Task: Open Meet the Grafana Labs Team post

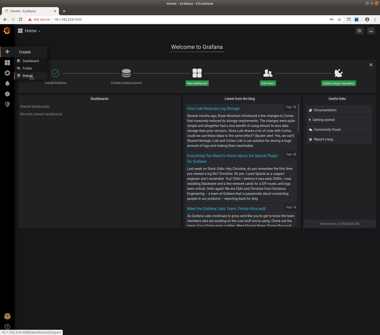Action: click(x=226, y=209)
